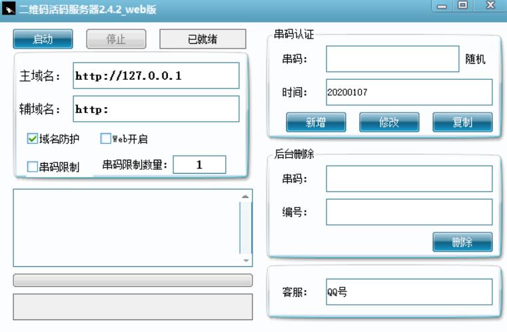Viewport: 507px width, 332px height.
Task: Click the 串码限制数量 value field
Action: (199, 165)
